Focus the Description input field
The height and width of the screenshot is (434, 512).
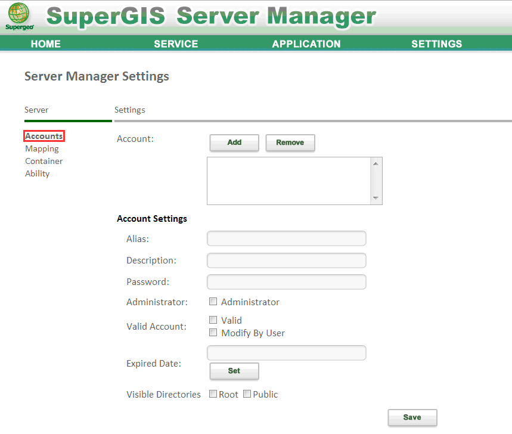click(286, 261)
